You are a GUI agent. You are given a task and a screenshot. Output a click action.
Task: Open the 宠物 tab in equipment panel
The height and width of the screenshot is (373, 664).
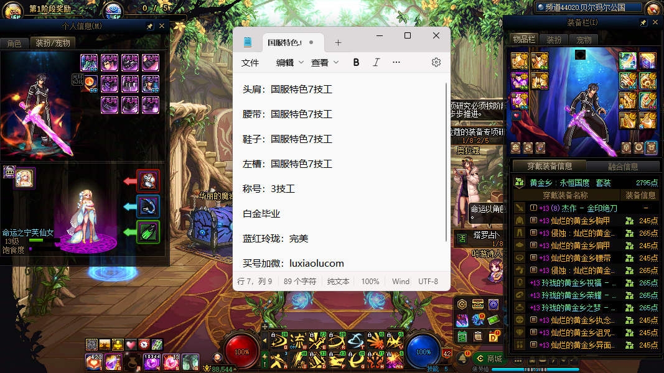(x=584, y=40)
